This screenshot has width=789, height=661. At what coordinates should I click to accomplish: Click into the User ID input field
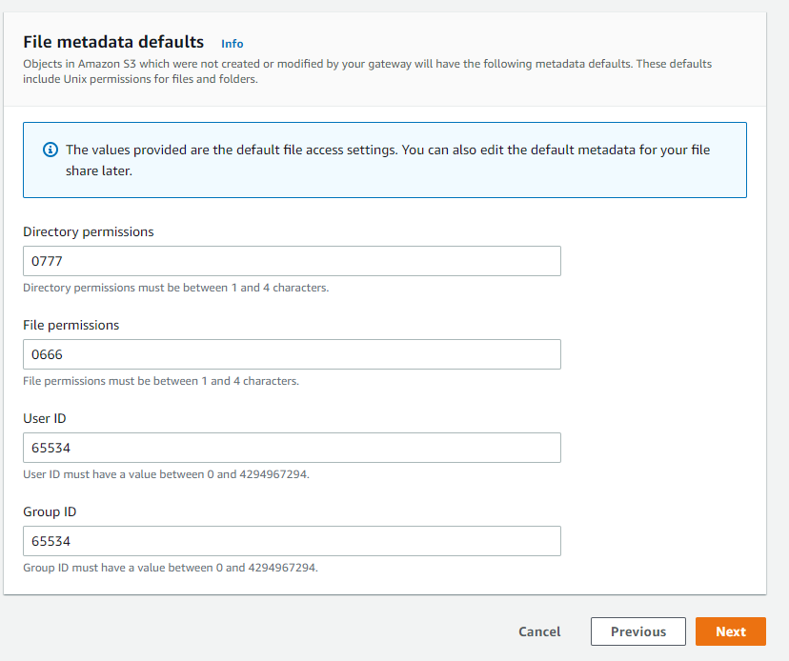coord(292,448)
